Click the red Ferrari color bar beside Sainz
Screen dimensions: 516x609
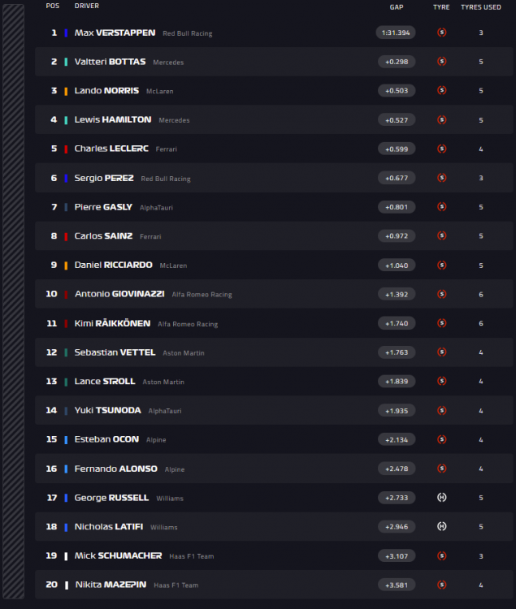(x=66, y=236)
